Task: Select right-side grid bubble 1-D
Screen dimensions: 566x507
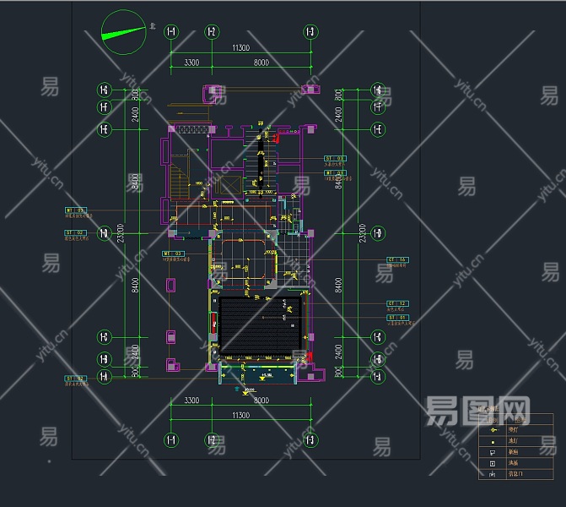Action: pos(378,233)
